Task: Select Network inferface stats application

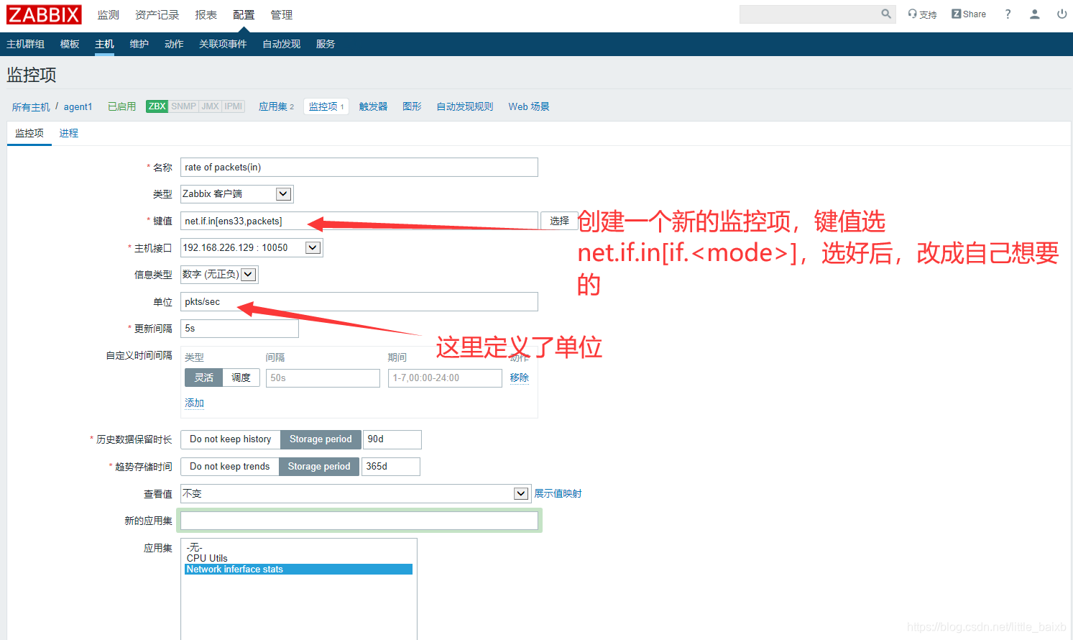Action: point(298,570)
